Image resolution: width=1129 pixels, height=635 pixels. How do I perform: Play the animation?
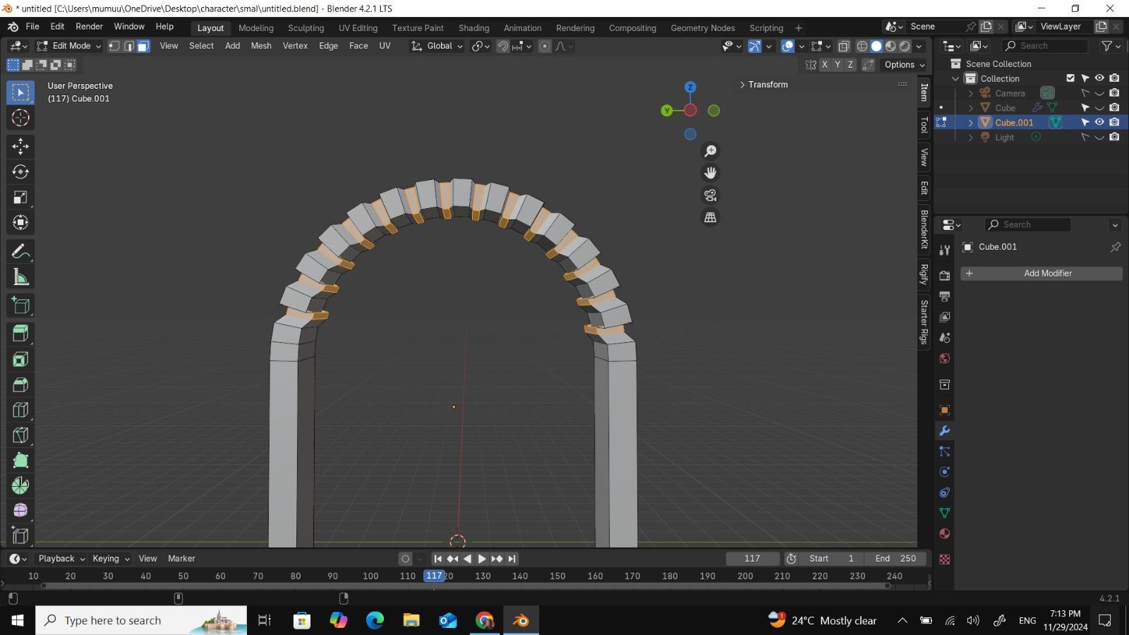[x=482, y=559]
